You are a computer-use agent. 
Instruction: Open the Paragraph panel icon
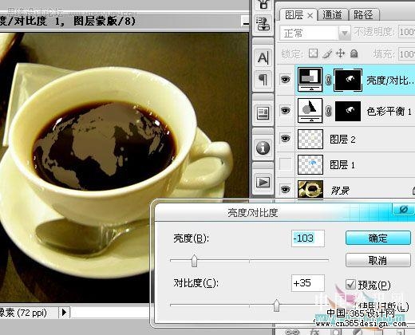[x=263, y=79]
